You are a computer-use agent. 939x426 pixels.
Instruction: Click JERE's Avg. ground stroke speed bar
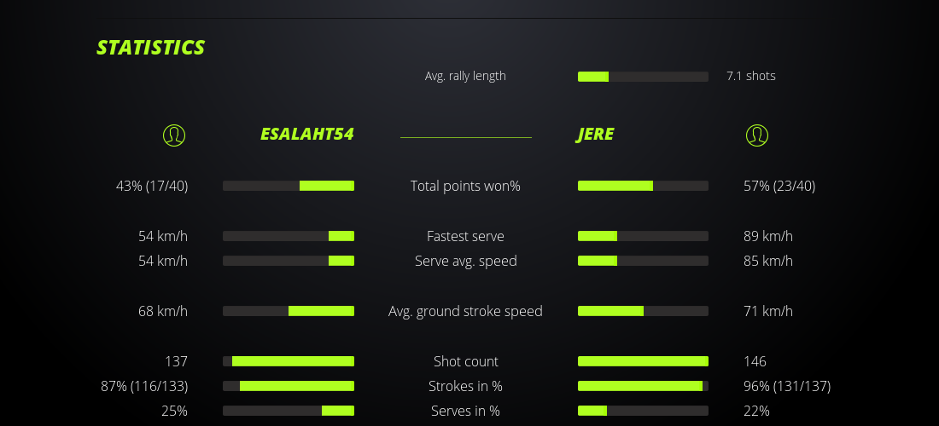click(x=643, y=311)
